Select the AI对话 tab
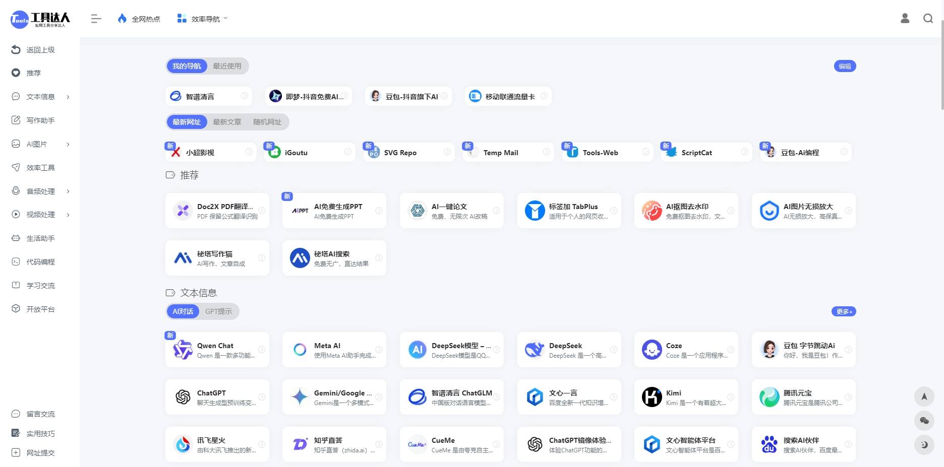The height and width of the screenshot is (467, 944). 183,311
